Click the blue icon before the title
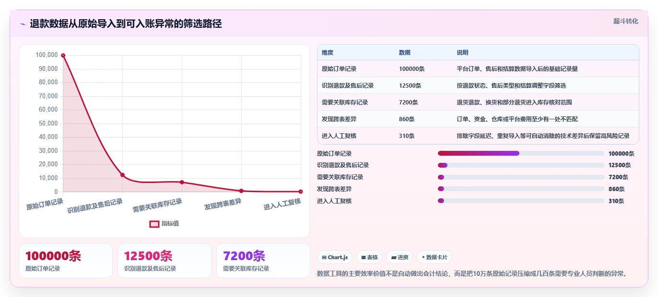Screen dimensions: 658x297 pyautogui.click(x=23, y=24)
